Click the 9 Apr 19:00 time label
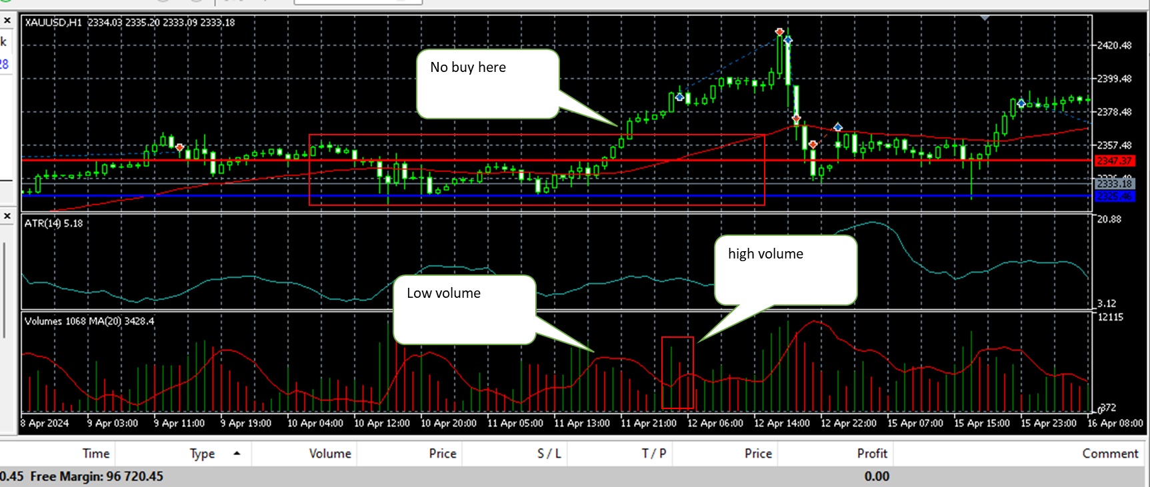1150x487 pixels. coord(246,423)
